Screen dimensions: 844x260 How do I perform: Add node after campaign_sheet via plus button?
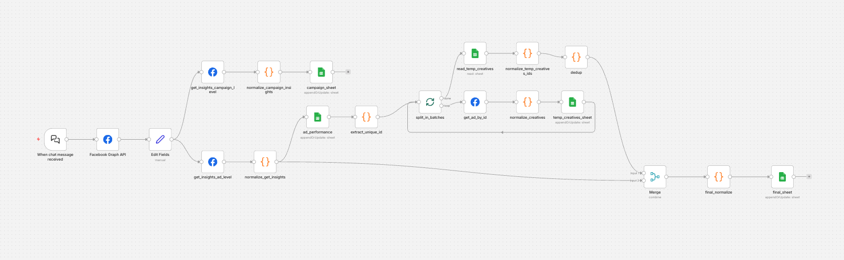click(348, 72)
